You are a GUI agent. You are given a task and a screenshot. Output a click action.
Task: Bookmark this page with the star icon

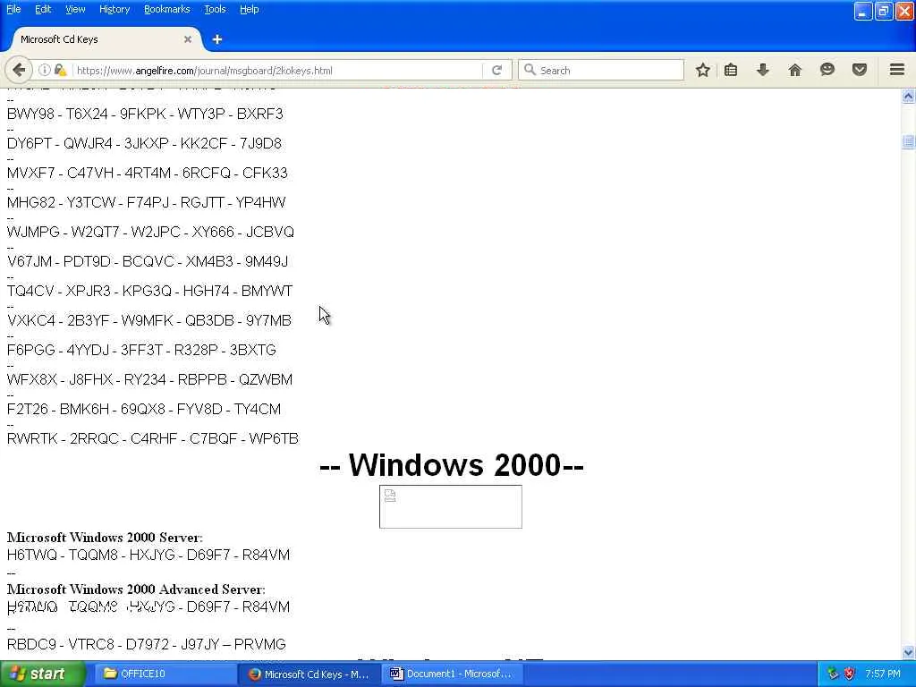pyautogui.click(x=703, y=70)
